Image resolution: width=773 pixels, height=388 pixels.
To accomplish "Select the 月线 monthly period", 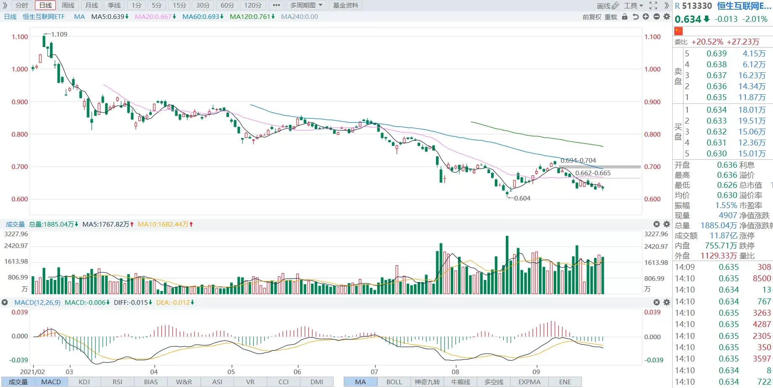I will pos(91,5).
